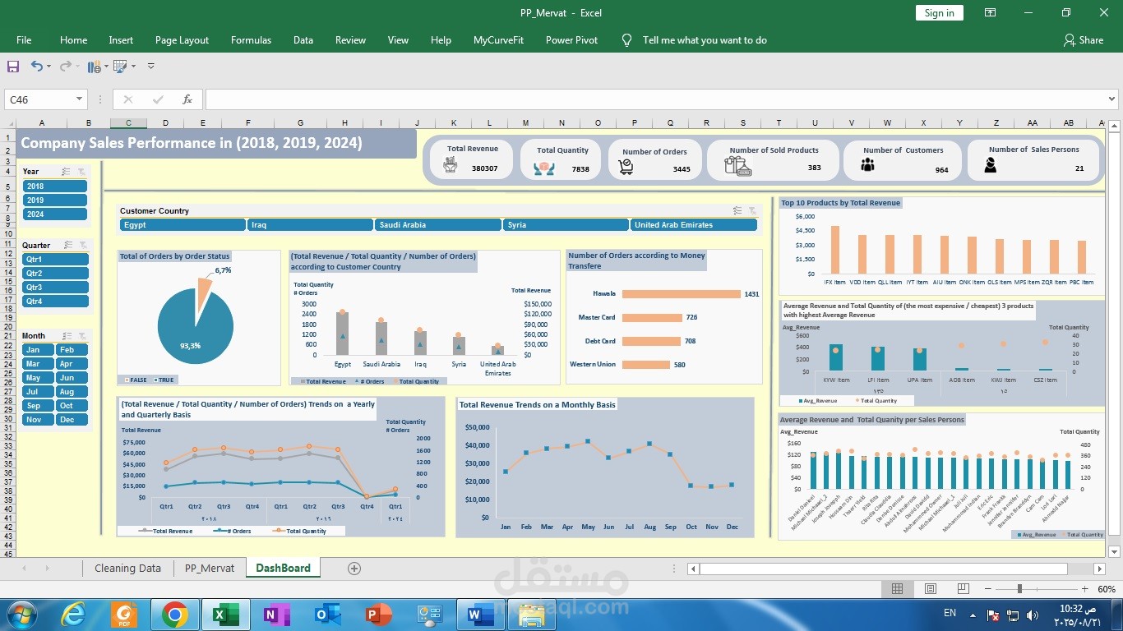Clear filter on Customer Country slicer

pyautogui.click(x=751, y=211)
